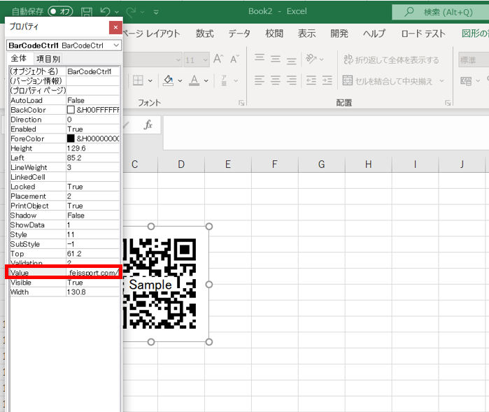
Task: Open the データ ribbon tab
Action: tap(239, 34)
